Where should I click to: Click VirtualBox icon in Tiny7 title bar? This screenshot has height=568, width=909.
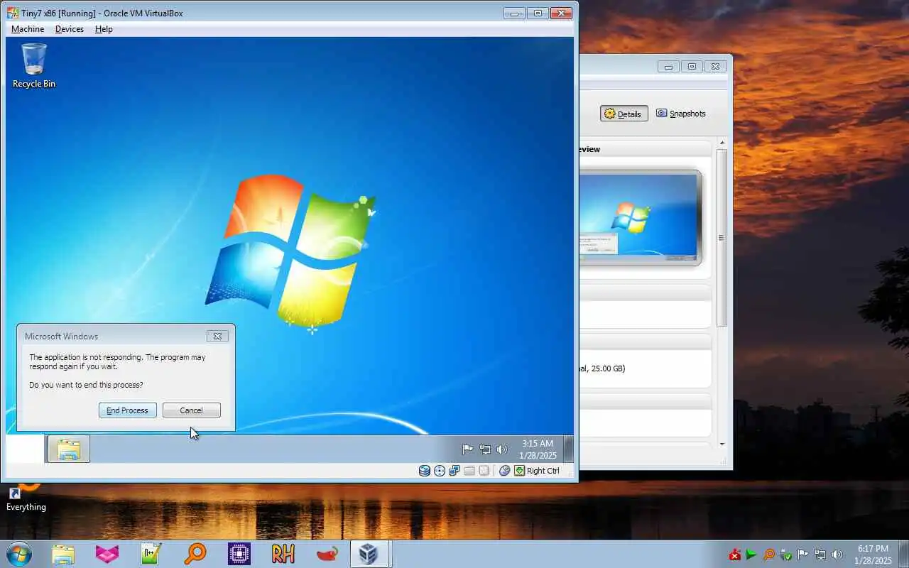click(12, 13)
